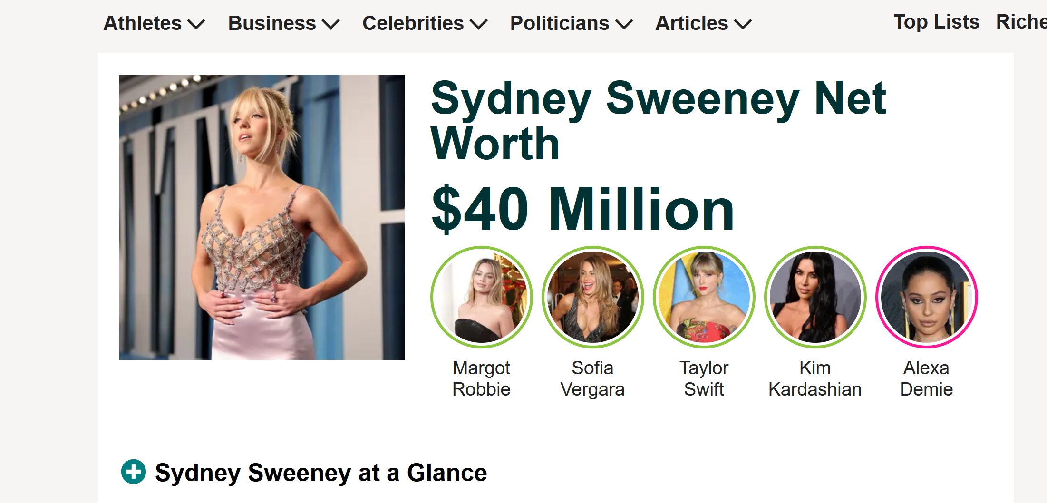The height and width of the screenshot is (503, 1047).
Task: Open the Athletes dropdown menu
Action: [x=154, y=23]
